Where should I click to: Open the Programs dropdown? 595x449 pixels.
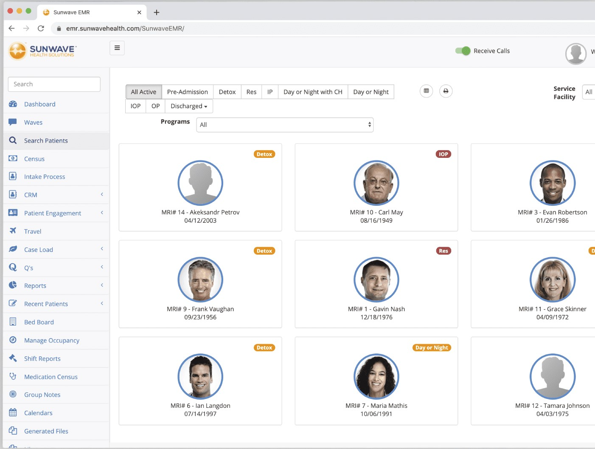coord(284,124)
